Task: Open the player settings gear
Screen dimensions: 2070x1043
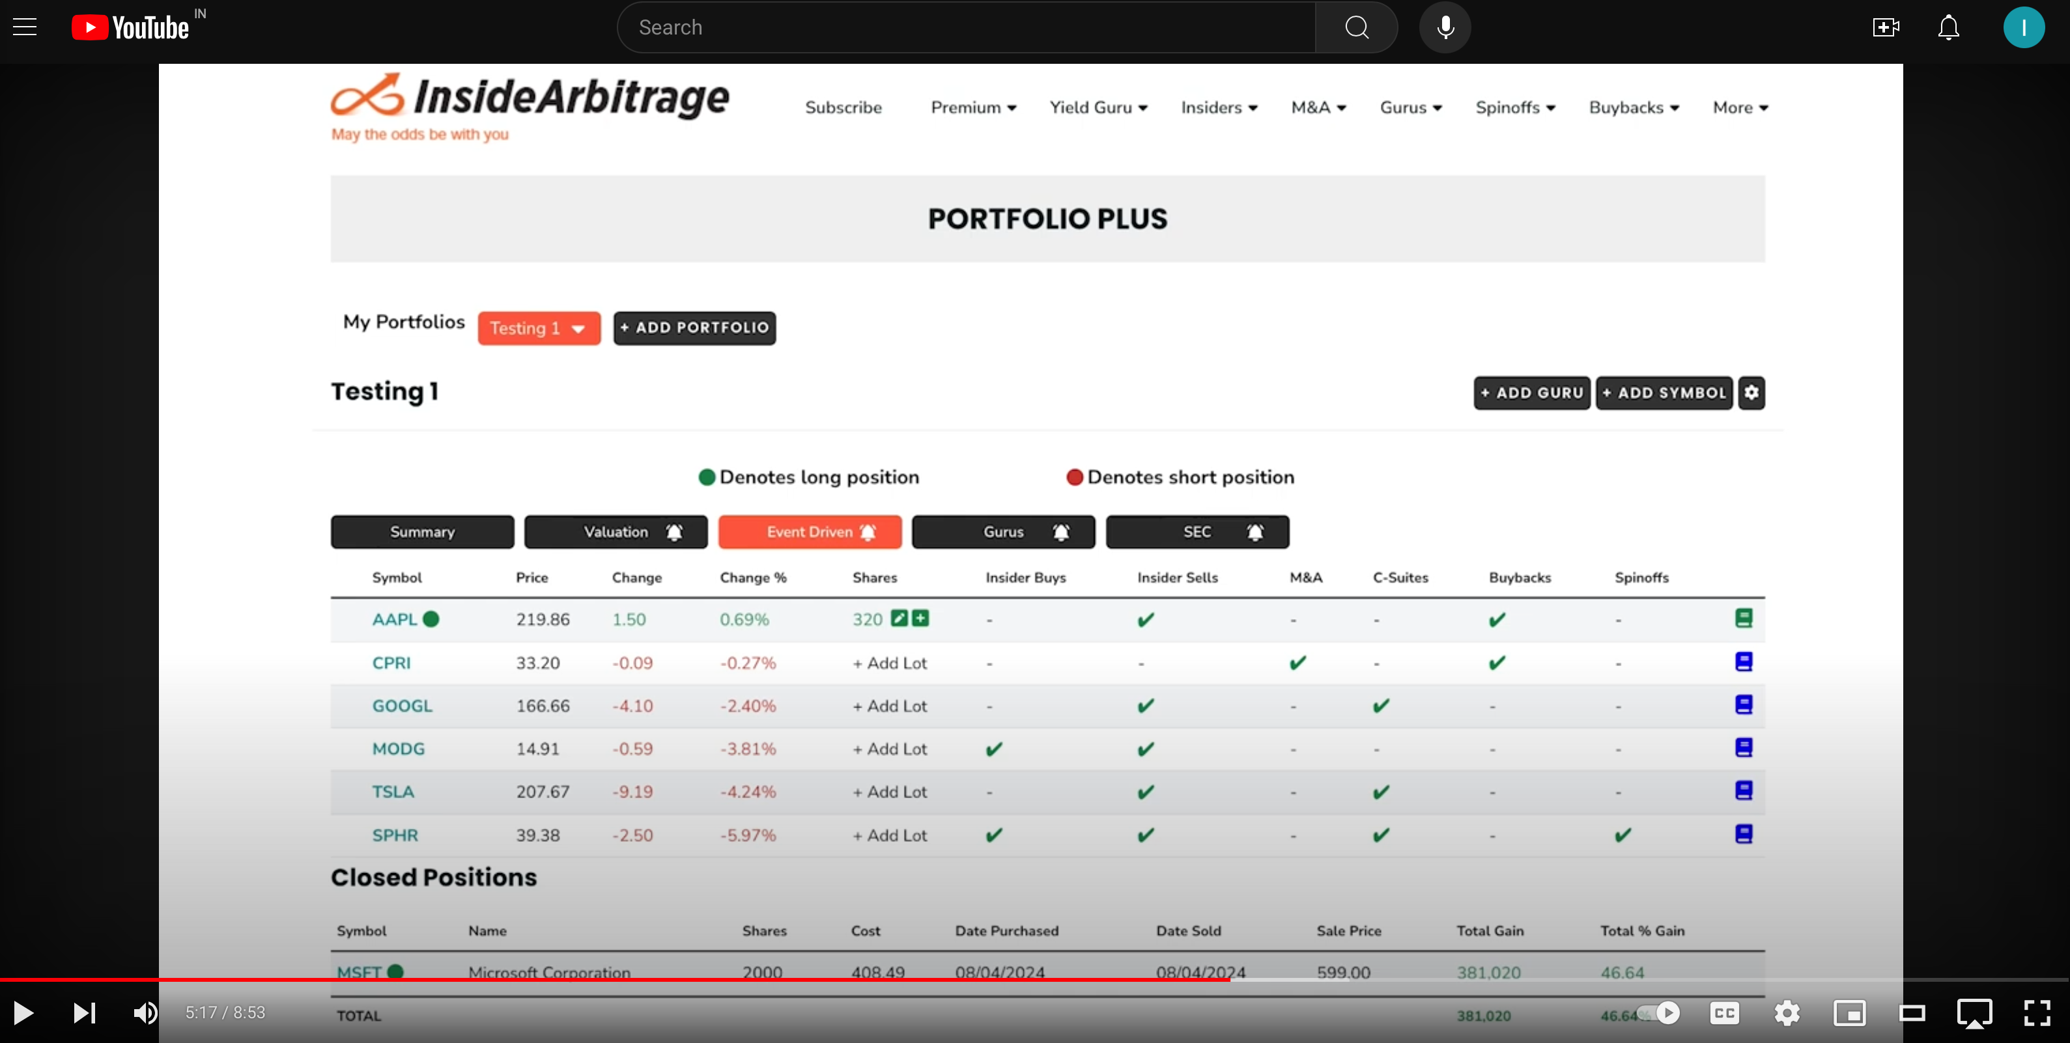Action: (1787, 1012)
